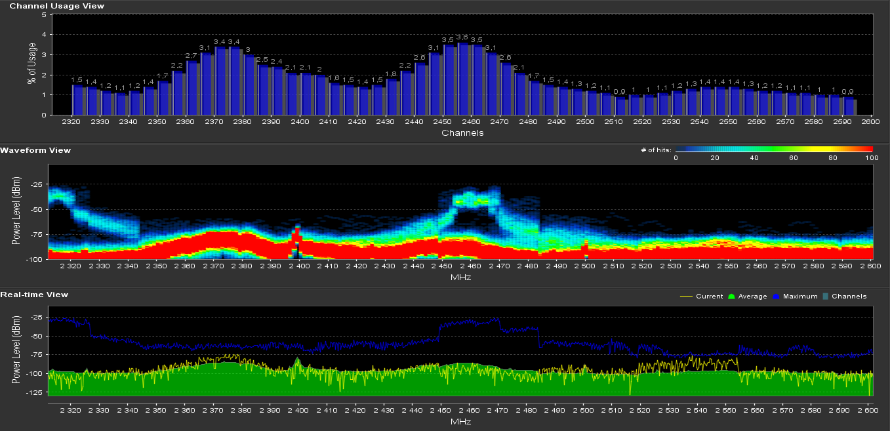890x431 pixels.
Task: Click the green Average legend icon
Action: [x=732, y=297]
